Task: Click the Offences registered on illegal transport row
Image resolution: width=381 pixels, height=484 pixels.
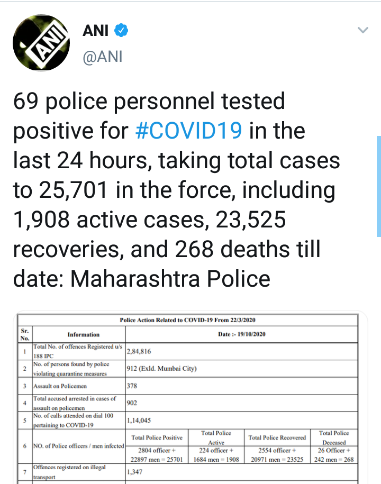Action: click(78, 472)
